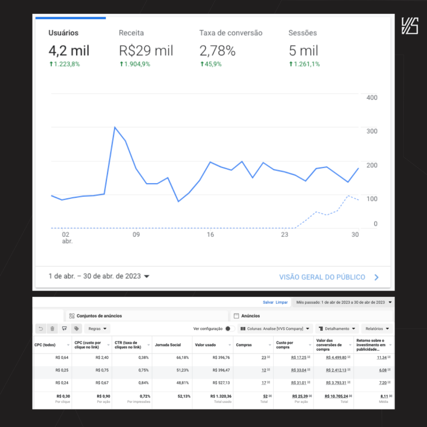Click the undo arrow icon
The width and height of the screenshot is (427, 427).
click(x=41, y=329)
